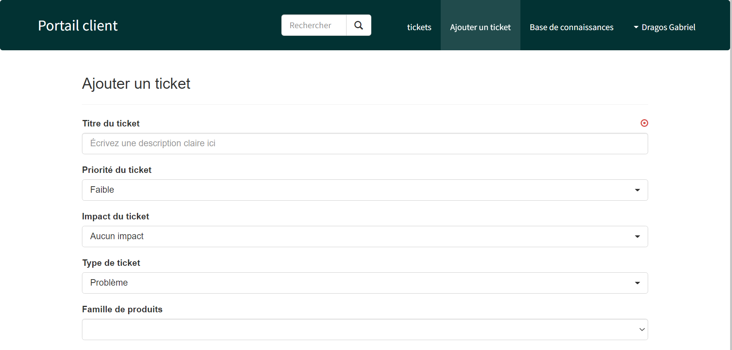This screenshot has width=732, height=350.
Task: Click the Ajouter un ticket page heading
Action: (x=136, y=83)
